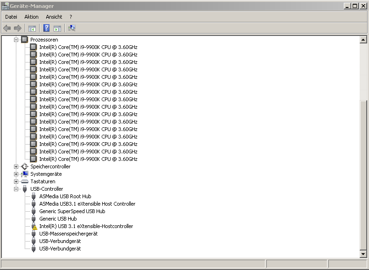This screenshot has width=369, height=270.
Task: Open the Aktion menu
Action: [31, 17]
